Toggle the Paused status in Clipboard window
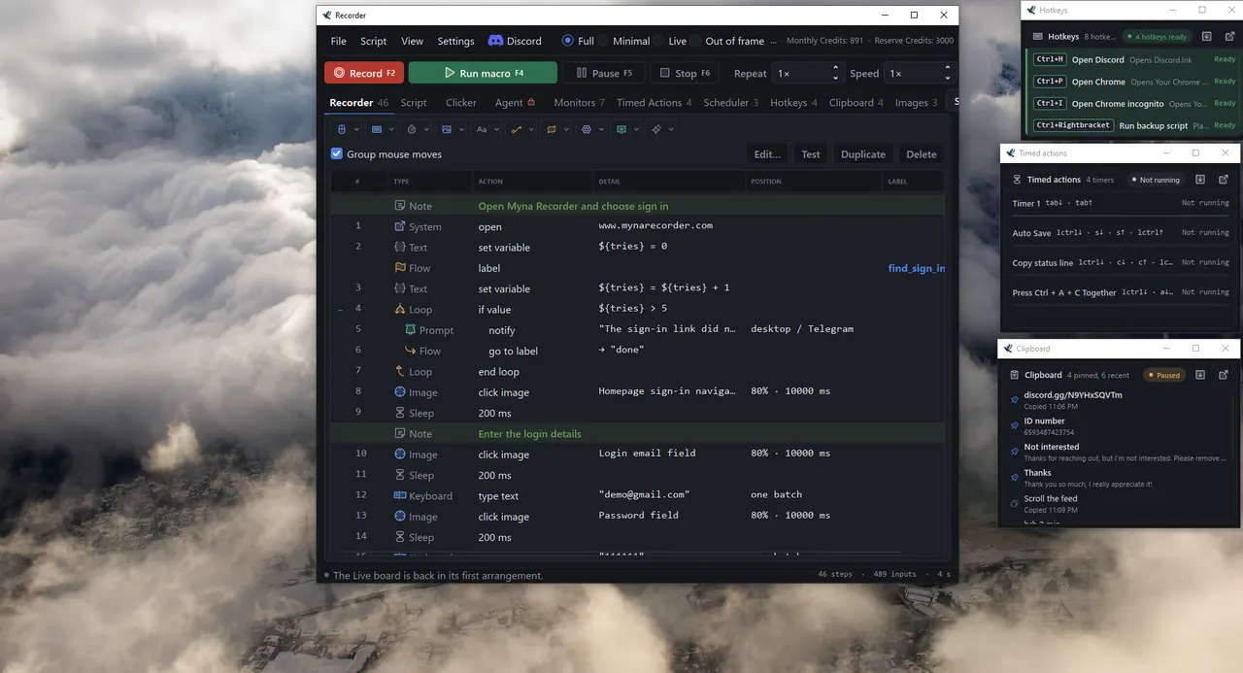The height and width of the screenshot is (673, 1243). (x=1163, y=375)
